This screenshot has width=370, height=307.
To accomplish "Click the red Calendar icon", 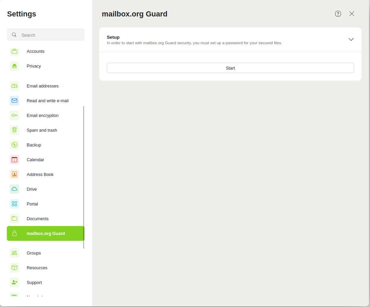I will 14,160.
